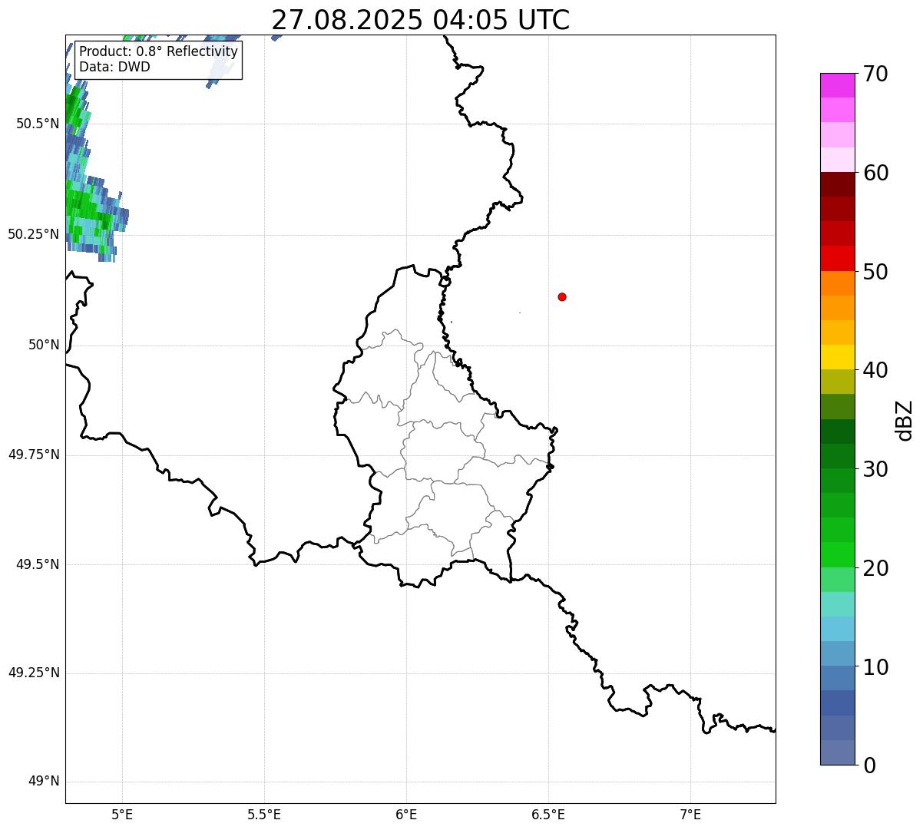Click the plot title 27.08.2025 04:05 UTC

tap(421, 20)
